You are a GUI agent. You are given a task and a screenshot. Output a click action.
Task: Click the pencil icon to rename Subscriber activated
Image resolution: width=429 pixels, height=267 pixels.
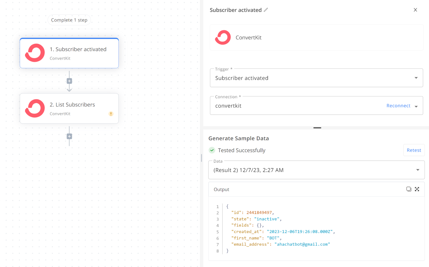[x=266, y=10]
